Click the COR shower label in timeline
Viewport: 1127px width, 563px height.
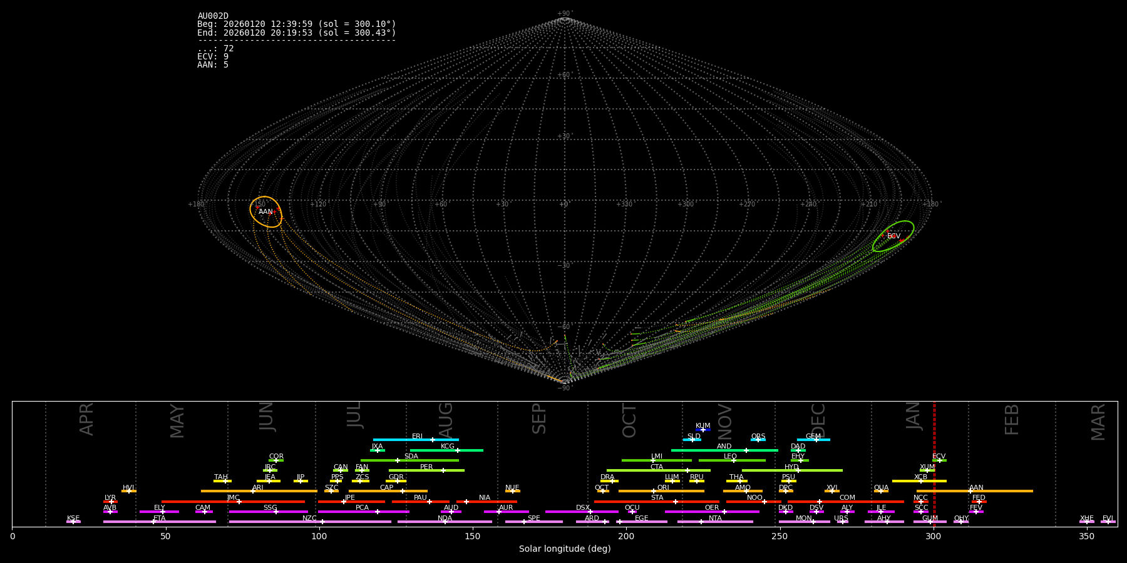pyautogui.click(x=276, y=457)
